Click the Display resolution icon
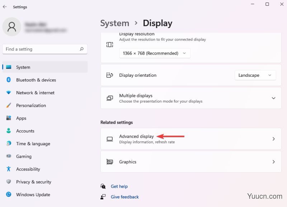Viewport: 287px width, 207px height. [x=110, y=44]
